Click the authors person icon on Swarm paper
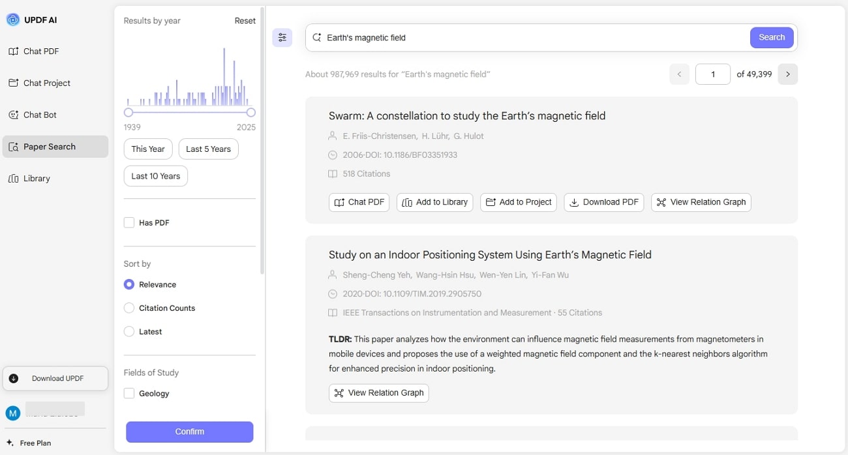Image resolution: width=848 pixels, height=455 pixels. [x=333, y=136]
